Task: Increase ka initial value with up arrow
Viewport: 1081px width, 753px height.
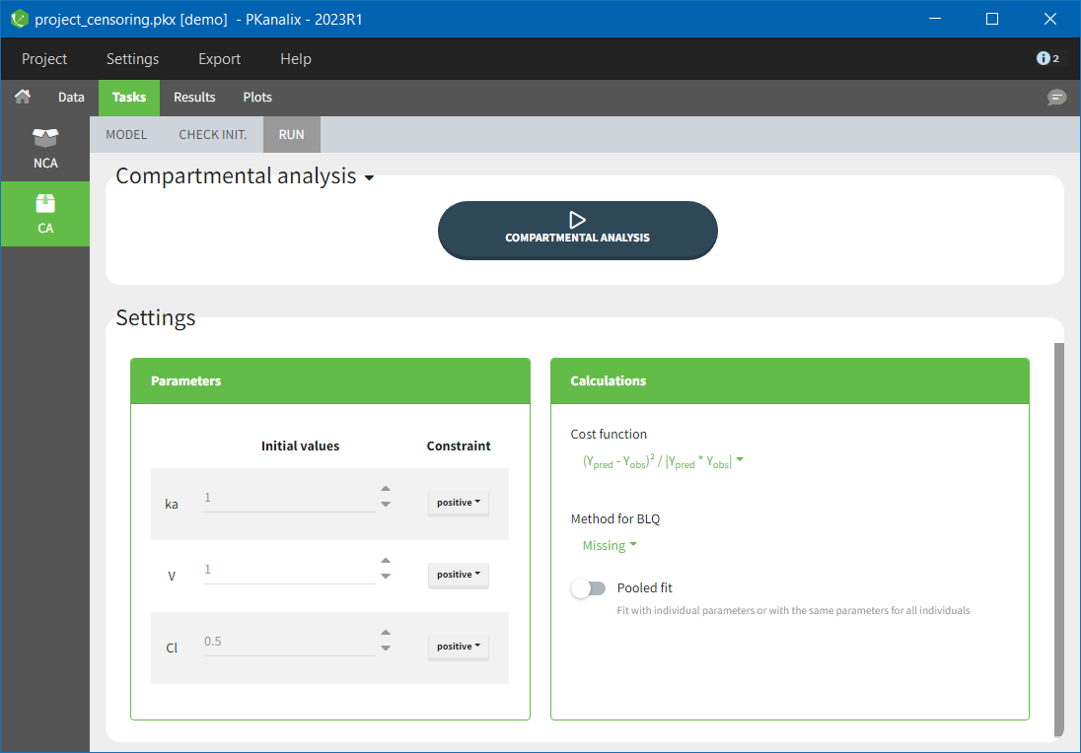Action: tap(386, 489)
